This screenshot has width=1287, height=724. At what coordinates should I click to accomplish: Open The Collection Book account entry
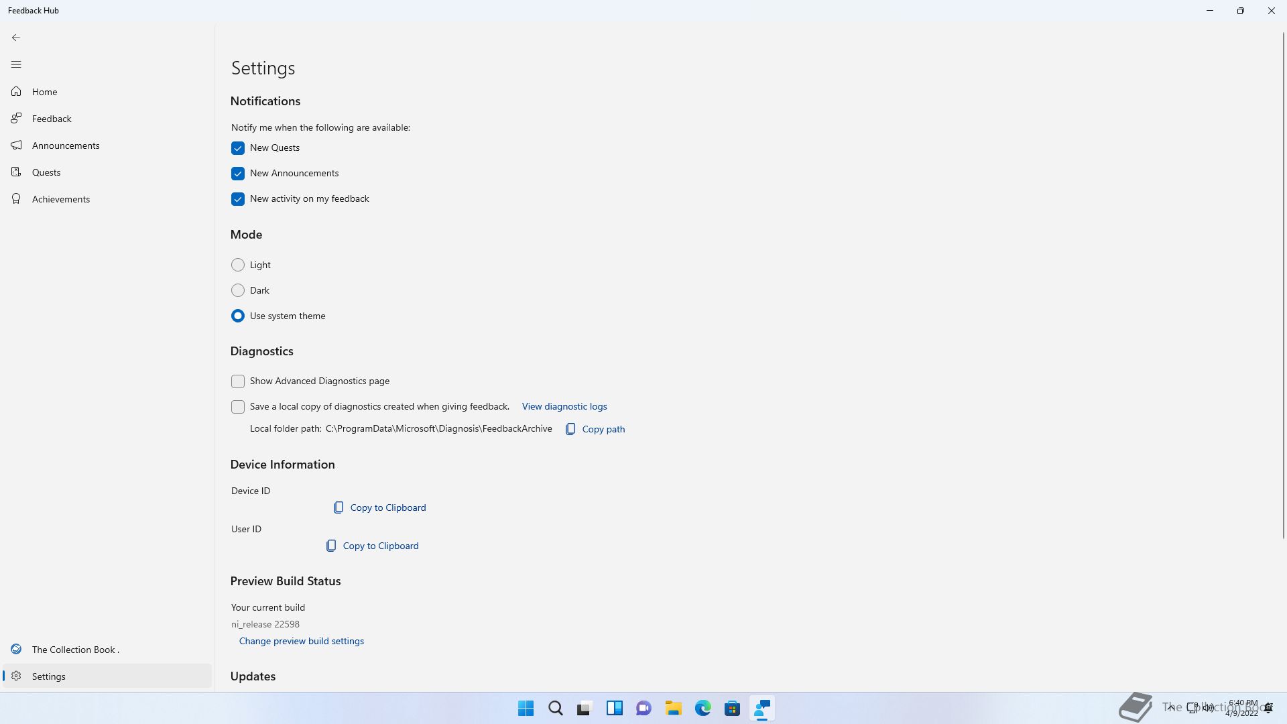point(107,650)
